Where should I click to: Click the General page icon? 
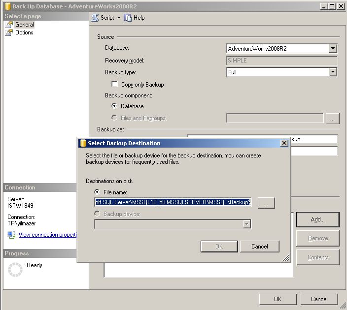9,25
